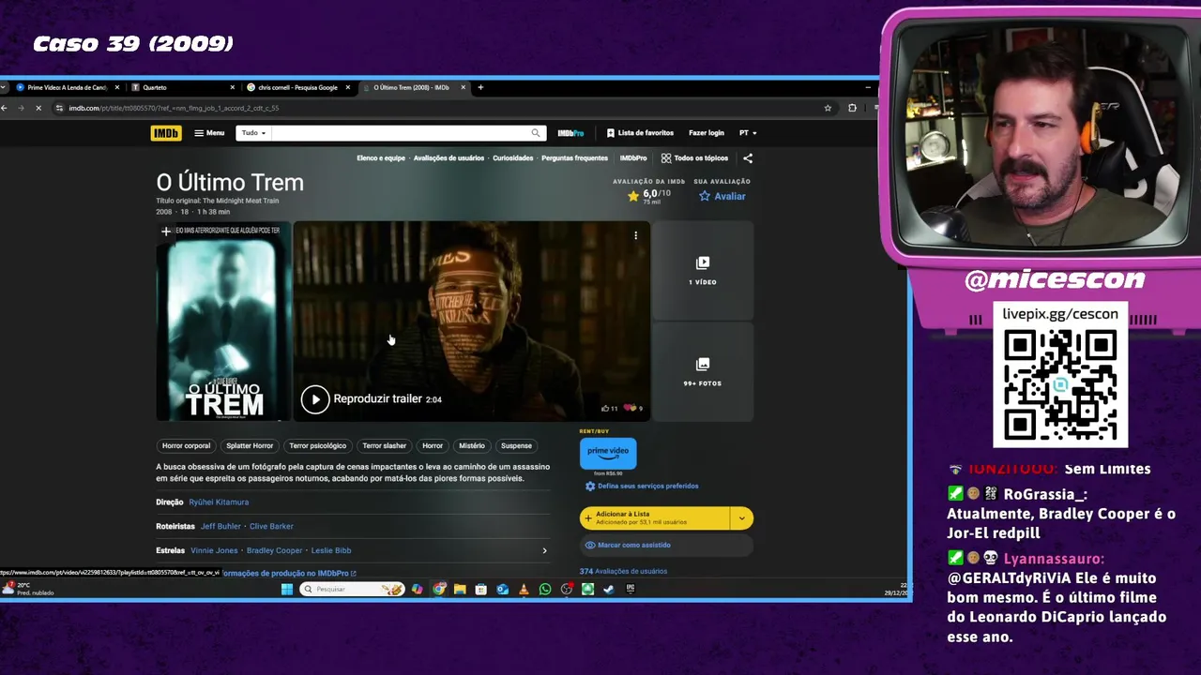Click the IMDb logo
Image resolution: width=1201 pixels, height=675 pixels.
pos(165,133)
